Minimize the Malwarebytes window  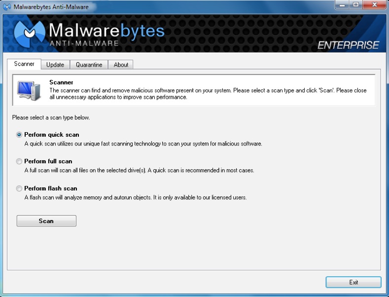tap(342, 4)
